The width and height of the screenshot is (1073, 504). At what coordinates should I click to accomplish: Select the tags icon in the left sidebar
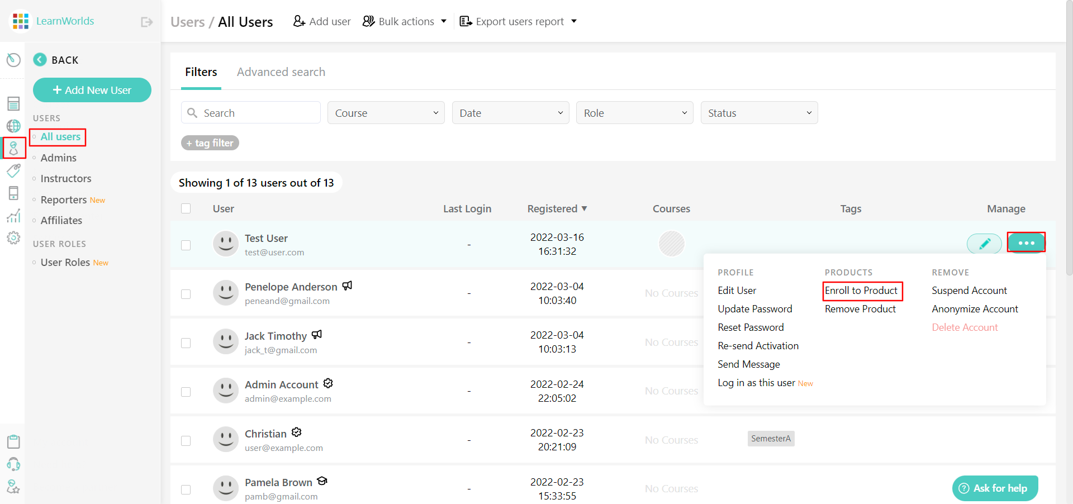tap(13, 171)
